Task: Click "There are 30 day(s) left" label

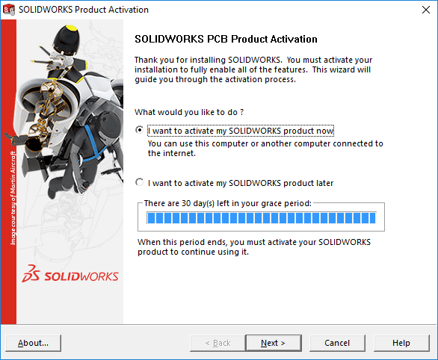Action: pos(228,203)
